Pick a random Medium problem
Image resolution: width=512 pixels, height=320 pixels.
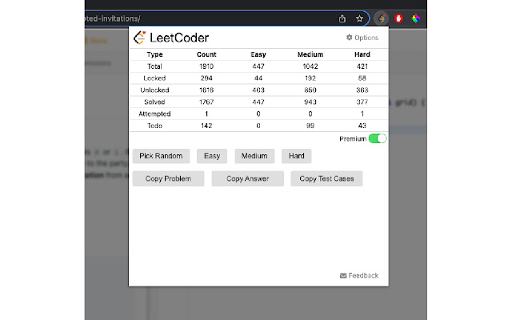(254, 156)
